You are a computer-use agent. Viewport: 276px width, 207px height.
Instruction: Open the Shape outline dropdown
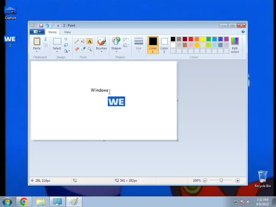coord(126,39)
